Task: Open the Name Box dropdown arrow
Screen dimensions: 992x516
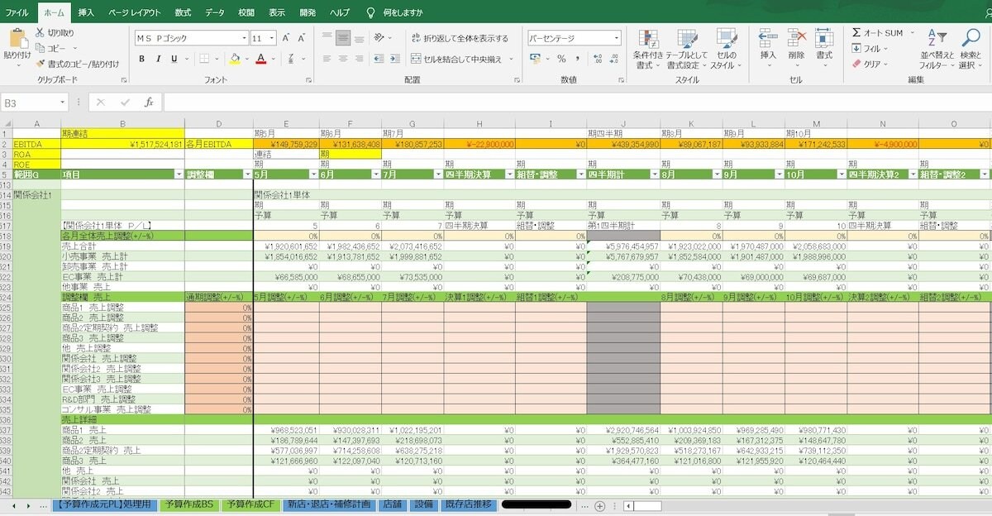Action: pyautogui.click(x=63, y=103)
